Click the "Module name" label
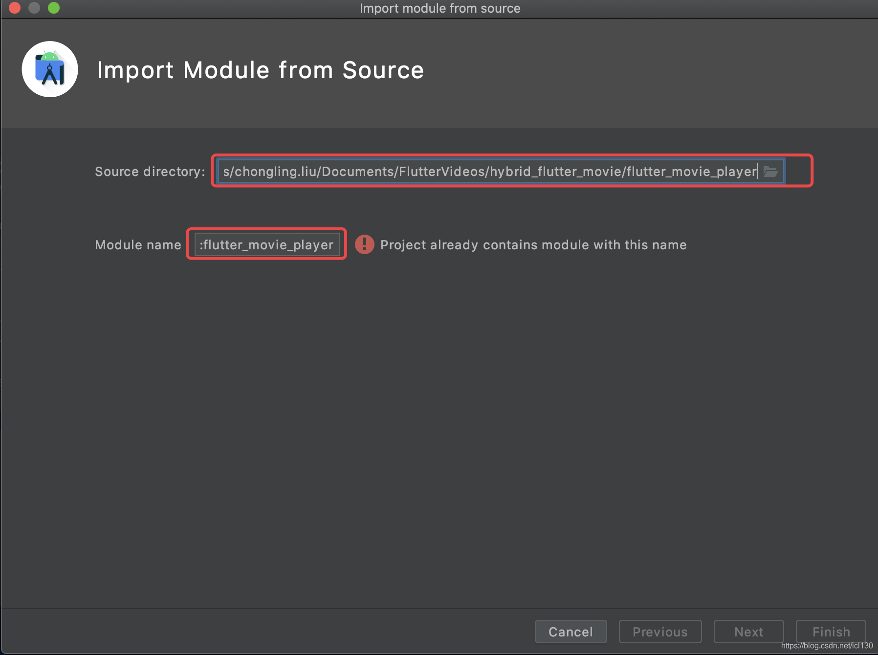Screen dimensions: 878x655 138,245
